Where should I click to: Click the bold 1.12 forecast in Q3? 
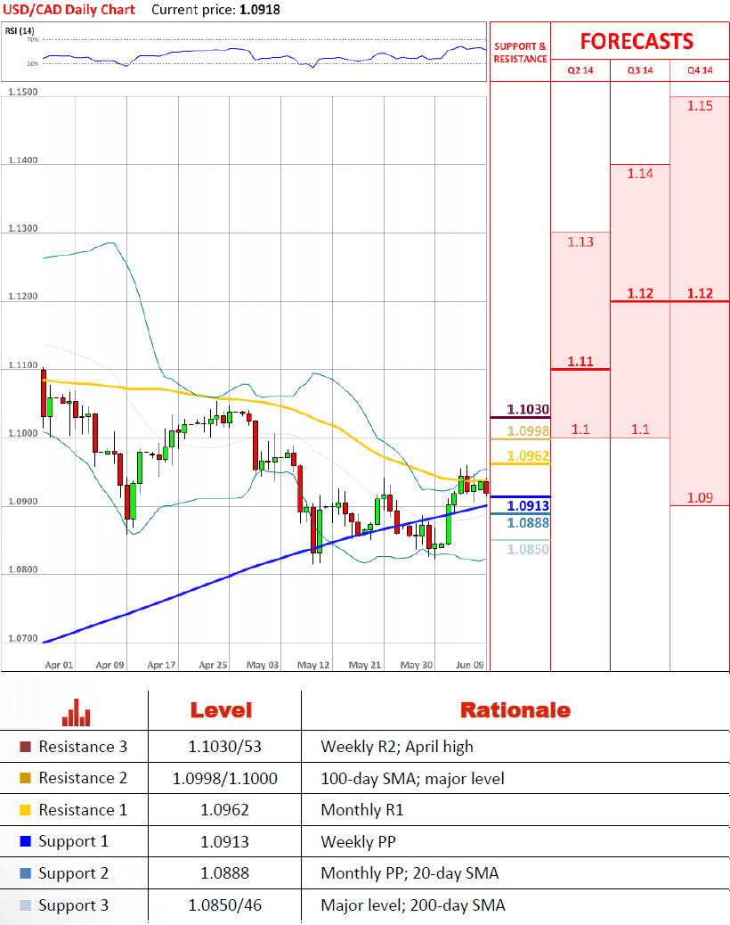[640, 293]
